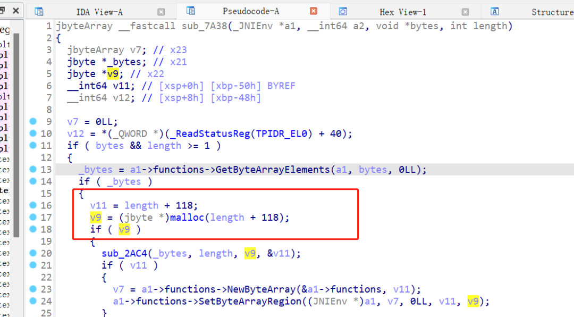The image size is (574, 317).
Task: Click the Hex View-1 tab icon
Action: tap(343, 12)
